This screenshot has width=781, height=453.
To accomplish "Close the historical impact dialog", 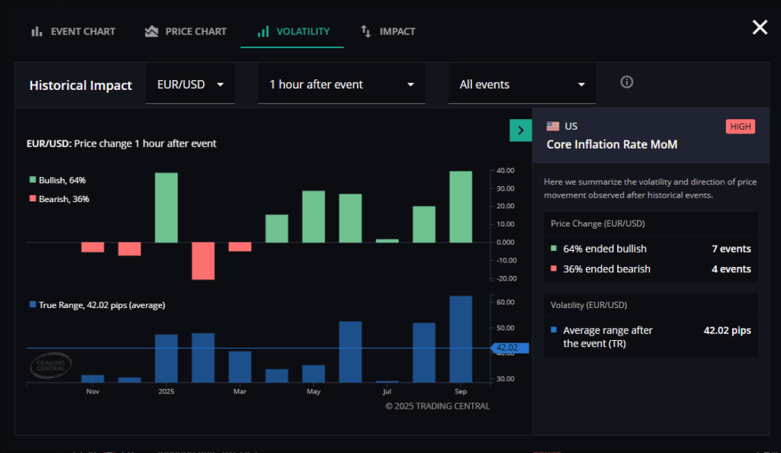I will pos(760,28).
